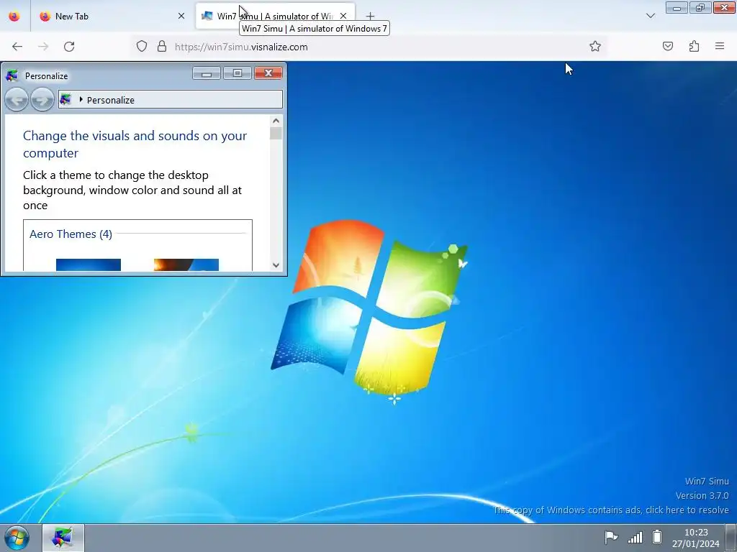This screenshot has width=737, height=552.
Task: Click the Personalize panel scroll up arrow
Action: (276, 121)
